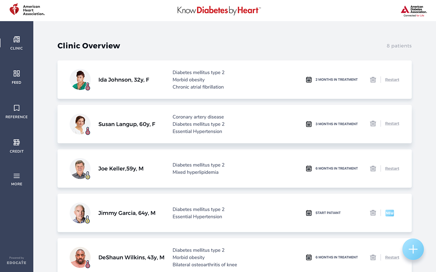This screenshot has width=436, height=272.
Task: Open the Reference bookmark section
Action: click(17, 112)
